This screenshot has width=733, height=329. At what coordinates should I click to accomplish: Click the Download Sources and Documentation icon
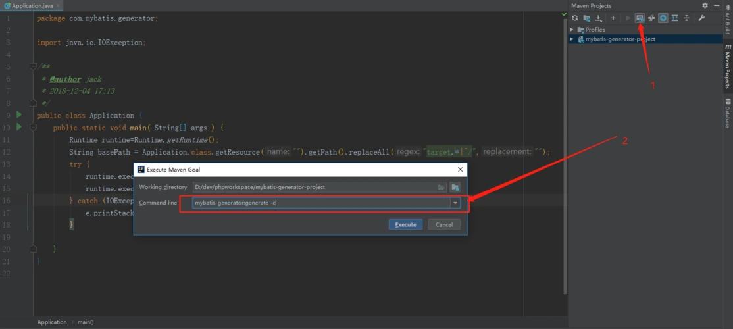click(599, 18)
